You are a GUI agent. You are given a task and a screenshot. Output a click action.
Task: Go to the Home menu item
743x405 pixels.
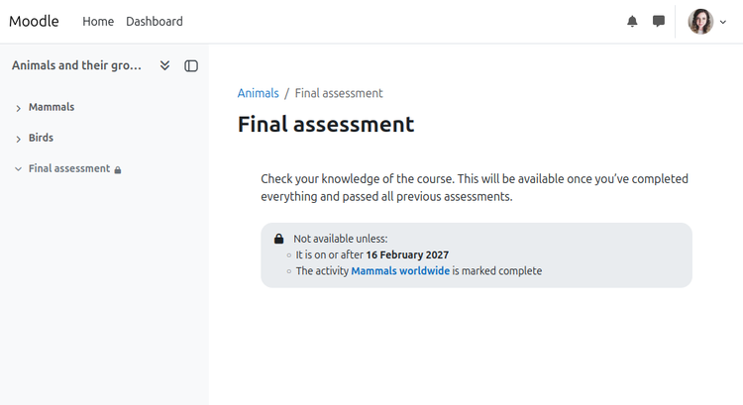[98, 22]
